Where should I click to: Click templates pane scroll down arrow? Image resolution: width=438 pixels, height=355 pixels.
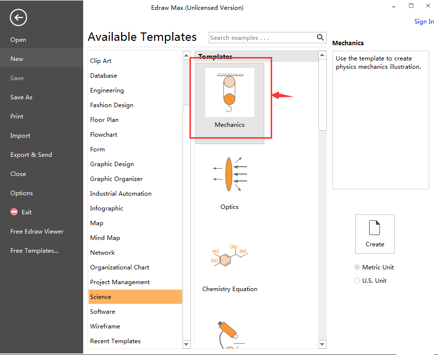(x=322, y=344)
